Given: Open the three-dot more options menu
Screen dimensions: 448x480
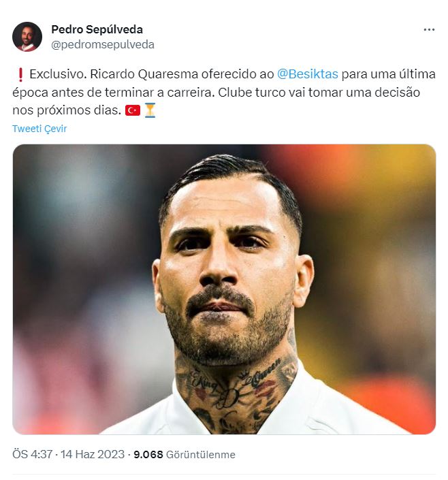Looking at the screenshot, I should tap(429, 30).
